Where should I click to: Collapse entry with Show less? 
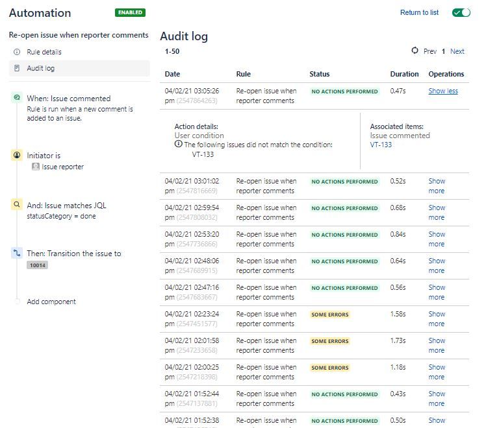(x=443, y=91)
